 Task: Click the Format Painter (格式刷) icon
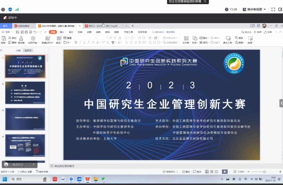21,38
